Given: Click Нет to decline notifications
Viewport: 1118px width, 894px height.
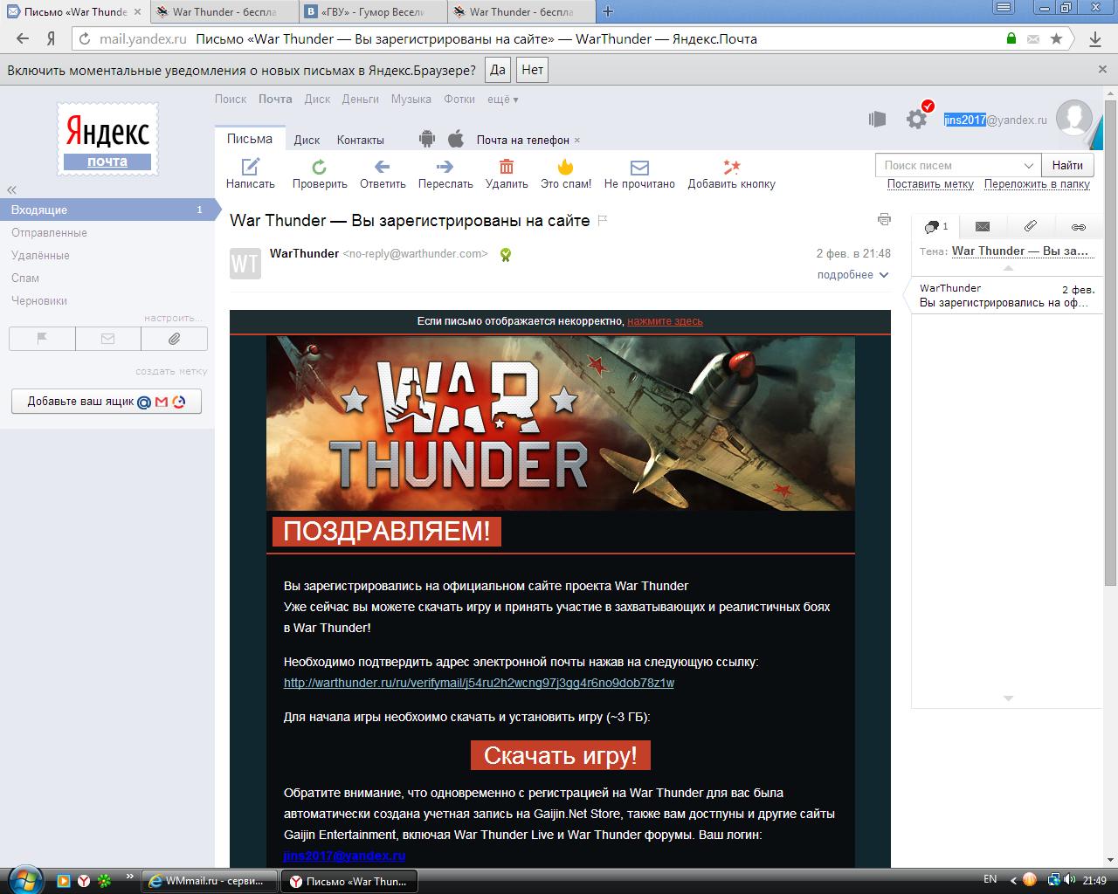Looking at the screenshot, I should coord(532,70).
